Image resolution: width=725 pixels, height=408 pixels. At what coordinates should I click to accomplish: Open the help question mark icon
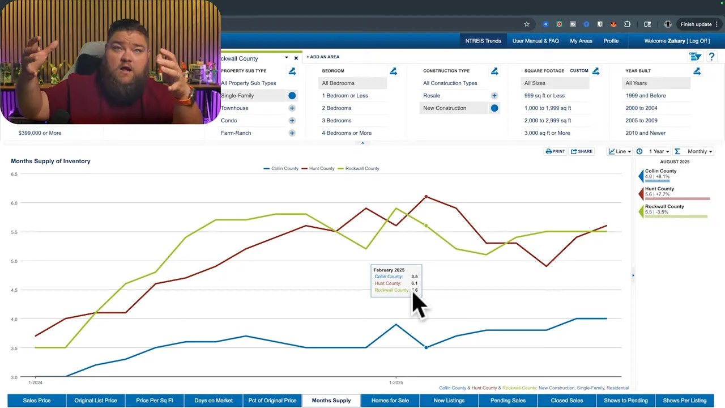point(711,57)
